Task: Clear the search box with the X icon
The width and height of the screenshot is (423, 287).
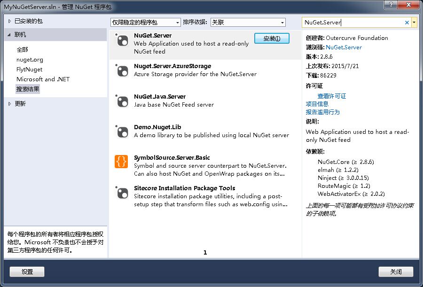Action: (407, 23)
